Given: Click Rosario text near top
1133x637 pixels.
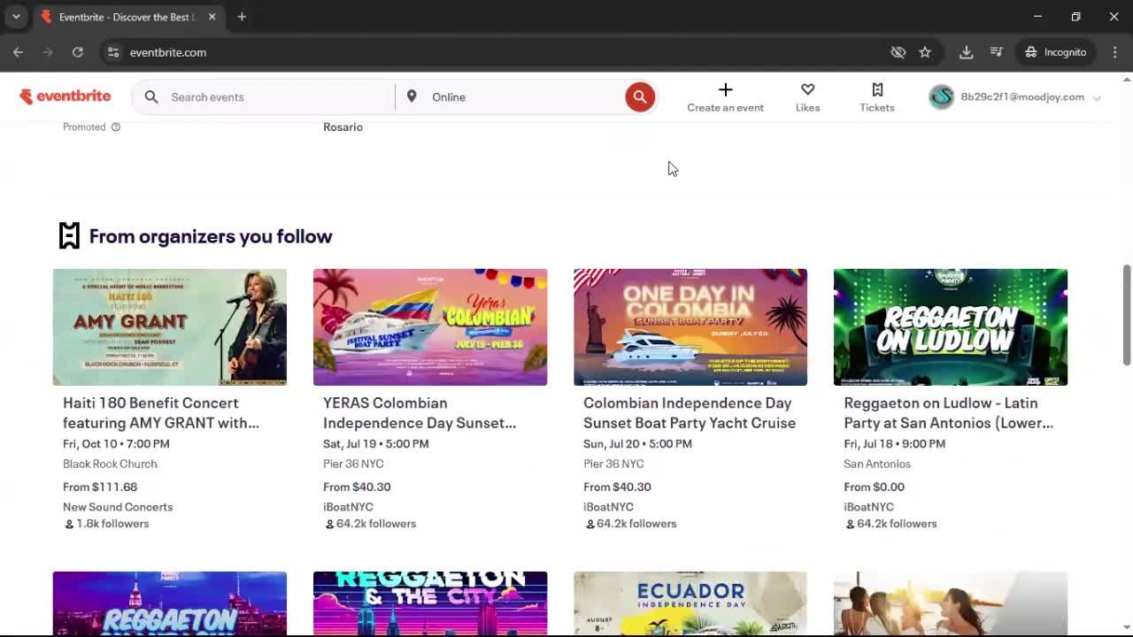Looking at the screenshot, I should click(x=343, y=127).
